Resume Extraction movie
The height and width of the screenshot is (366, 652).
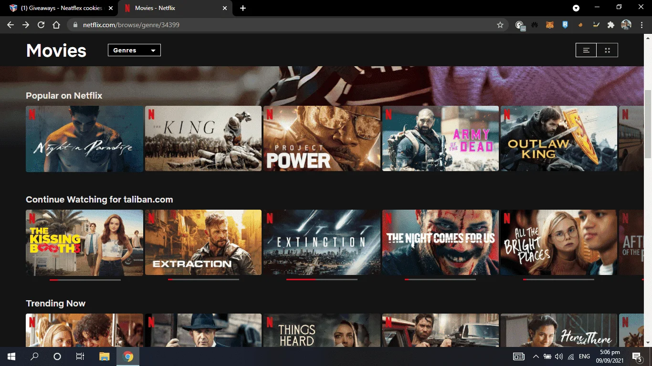click(203, 243)
